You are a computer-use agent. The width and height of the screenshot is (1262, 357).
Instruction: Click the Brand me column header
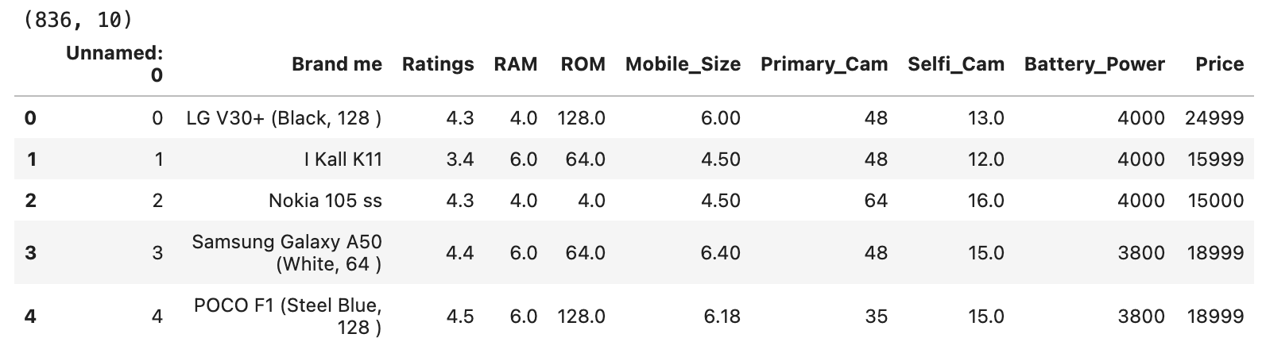(x=336, y=64)
